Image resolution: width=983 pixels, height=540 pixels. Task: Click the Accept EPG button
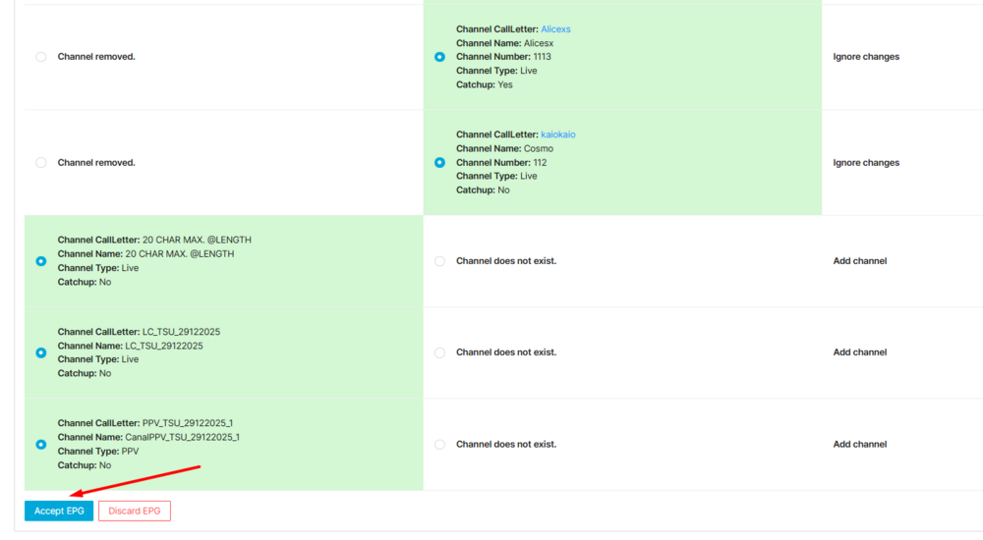[59, 511]
